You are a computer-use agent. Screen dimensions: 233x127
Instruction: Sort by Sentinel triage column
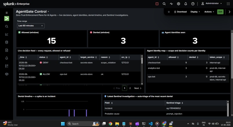175,103
